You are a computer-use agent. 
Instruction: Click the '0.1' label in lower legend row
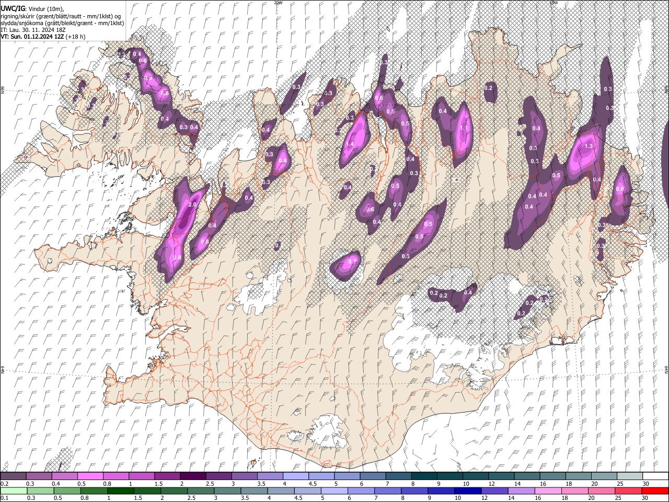pyautogui.click(x=5, y=498)
